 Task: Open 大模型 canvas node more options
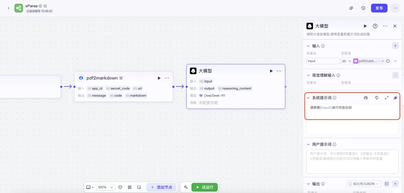click(x=279, y=71)
